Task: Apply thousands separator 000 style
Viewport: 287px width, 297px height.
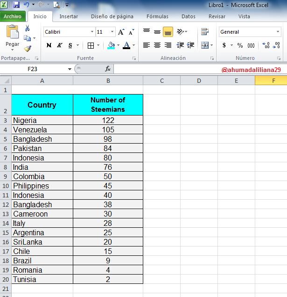Action: pyautogui.click(x=251, y=45)
